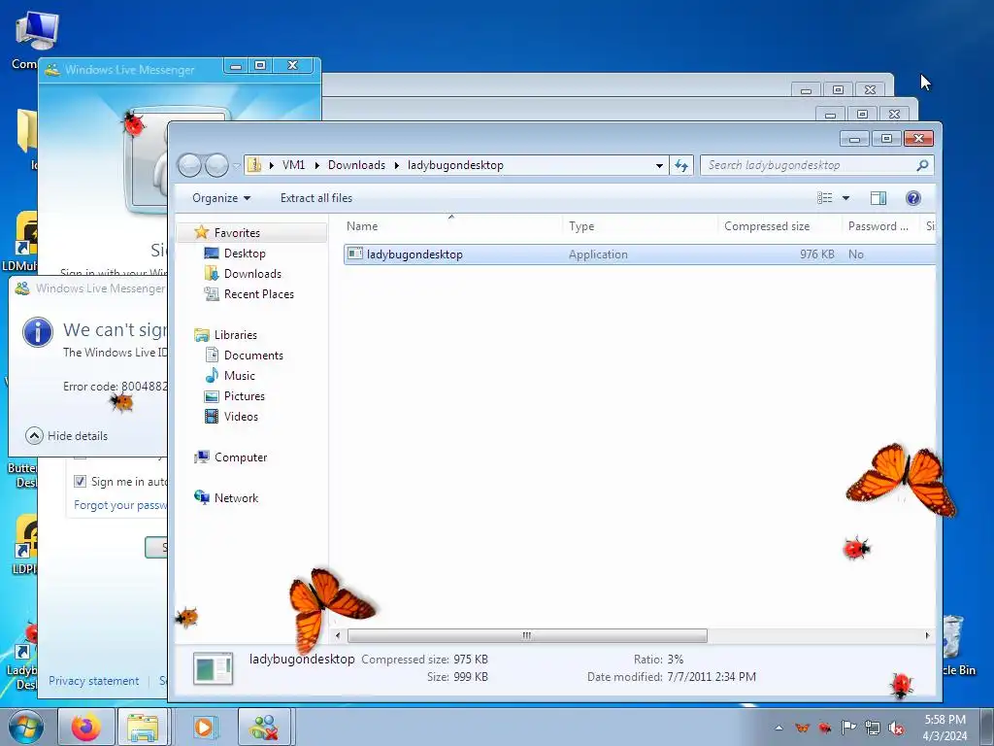Show the preview pane
The height and width of the screenshot is (746, 994).
[878, 198]
